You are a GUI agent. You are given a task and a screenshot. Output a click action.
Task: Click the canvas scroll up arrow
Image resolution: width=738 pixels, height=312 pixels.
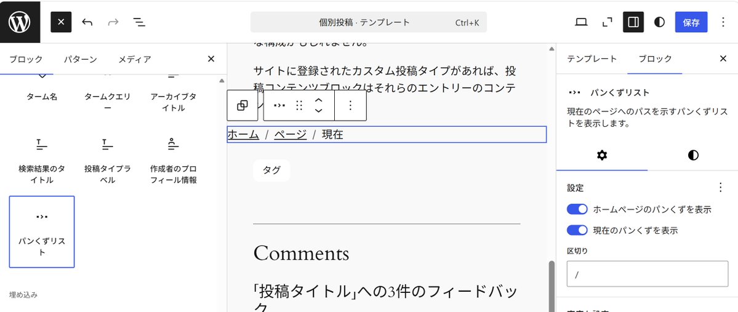[551, 49]
